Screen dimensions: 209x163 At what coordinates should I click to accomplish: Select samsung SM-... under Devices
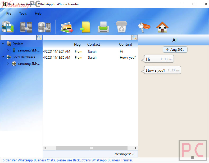29,50
